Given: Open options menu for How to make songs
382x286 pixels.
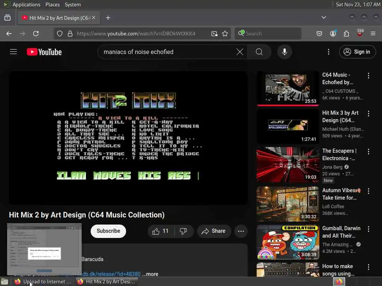Looking at the screenshot, I should click(x=368, y=267).
